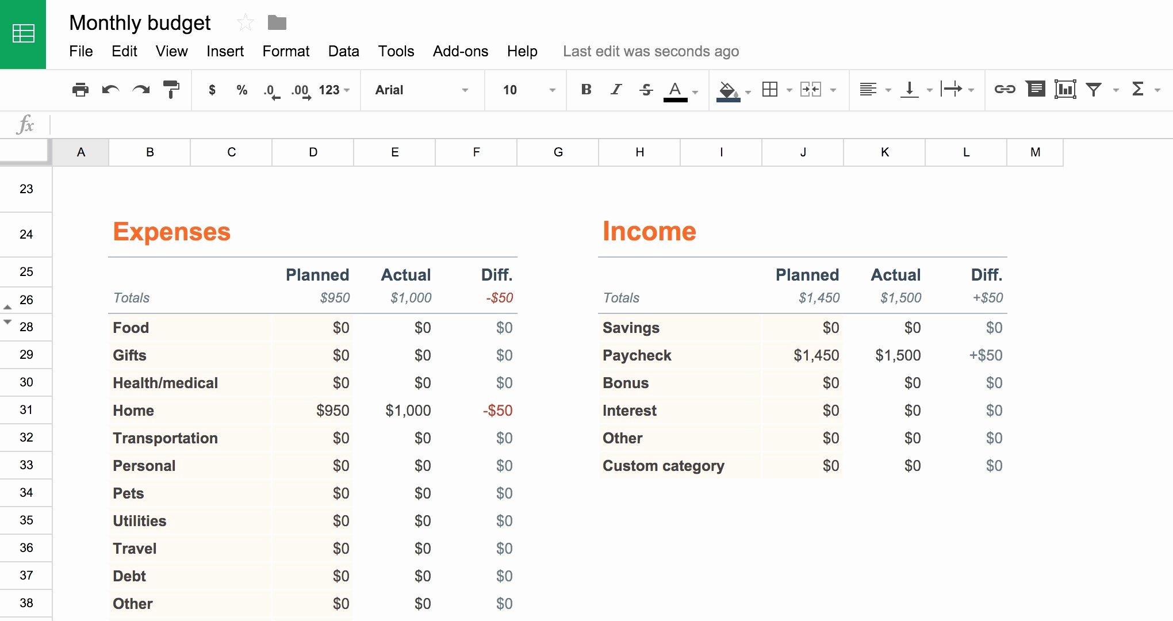
Task: Toggle bold formatting on selection
Action: click(x=586, y=89)
